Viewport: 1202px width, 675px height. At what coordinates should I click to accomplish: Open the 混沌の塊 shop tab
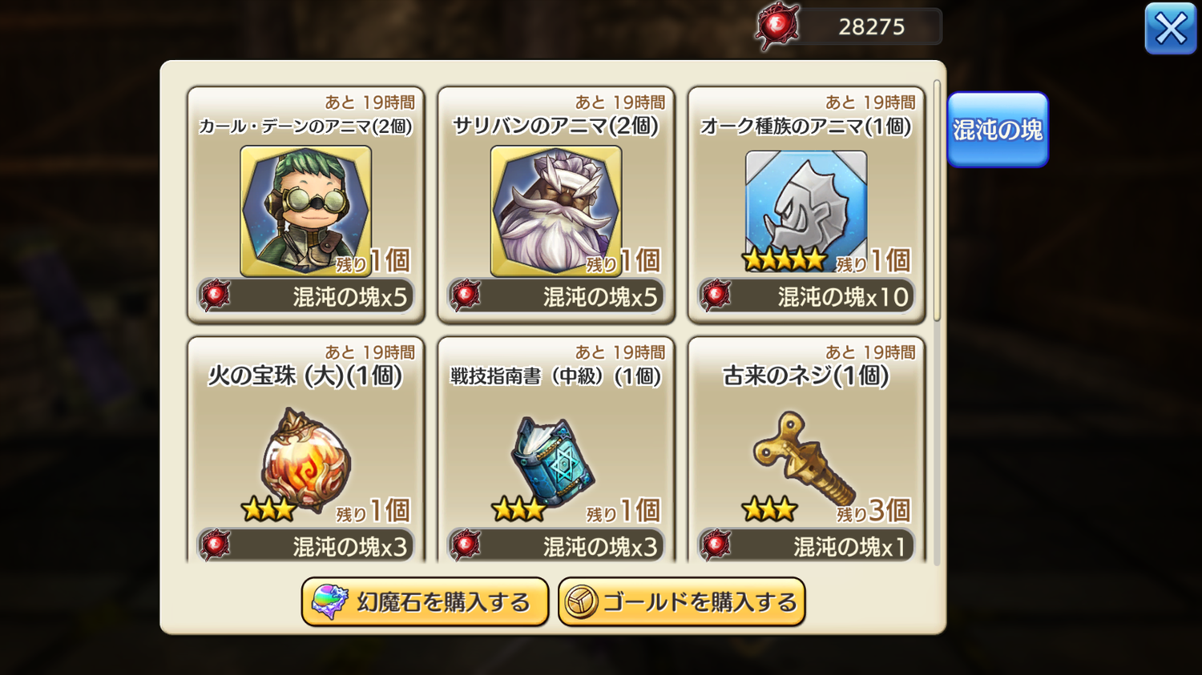point(998,130)
